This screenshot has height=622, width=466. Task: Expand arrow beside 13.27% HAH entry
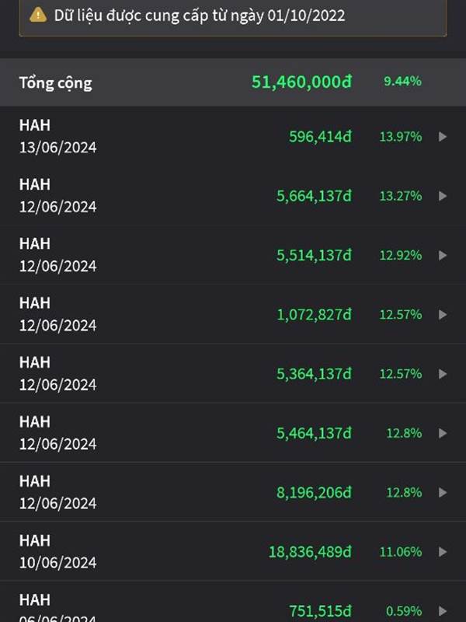pyautogui.click(x=443, y=196)
